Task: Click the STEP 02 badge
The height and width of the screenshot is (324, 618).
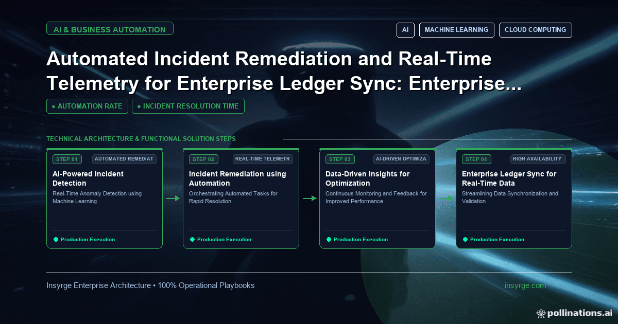Action: pos(203,159)
